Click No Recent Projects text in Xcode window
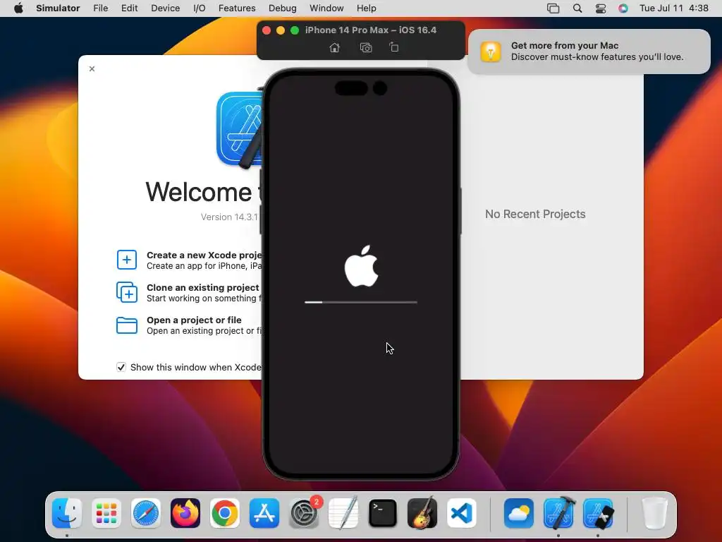 [535, 214]
